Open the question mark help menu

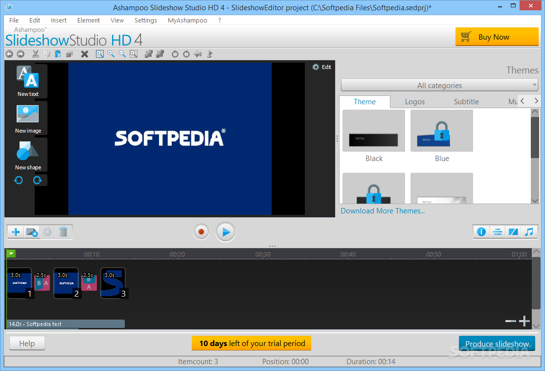219,21
